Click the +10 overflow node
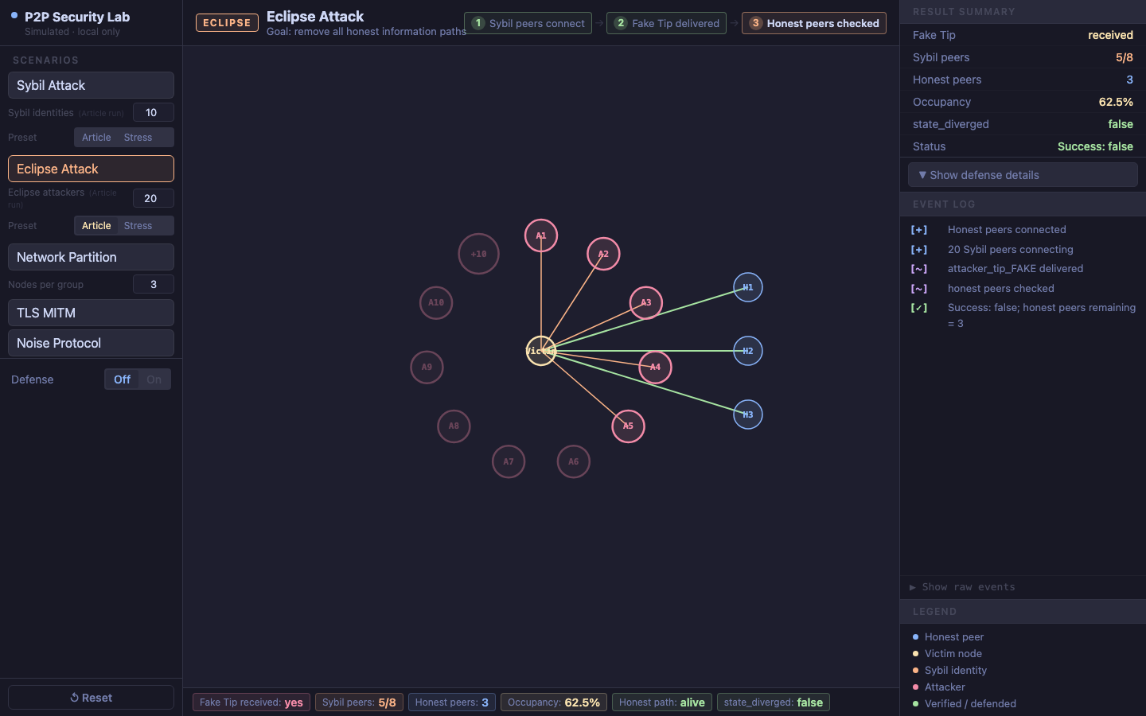 [x=478, y=254]
